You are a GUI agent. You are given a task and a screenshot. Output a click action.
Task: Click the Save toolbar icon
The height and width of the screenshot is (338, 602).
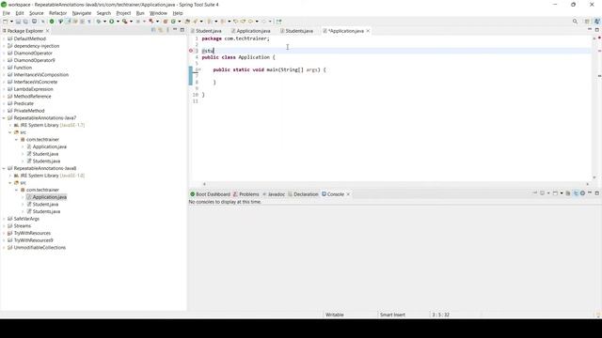[18, 22]
